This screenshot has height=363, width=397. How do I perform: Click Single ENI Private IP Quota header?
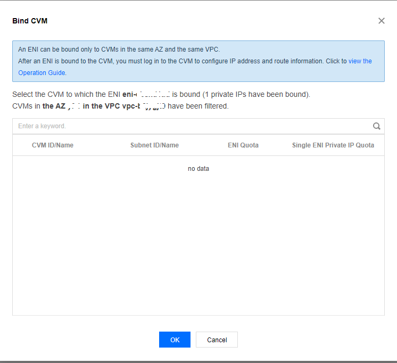click(x=333, y=145)
